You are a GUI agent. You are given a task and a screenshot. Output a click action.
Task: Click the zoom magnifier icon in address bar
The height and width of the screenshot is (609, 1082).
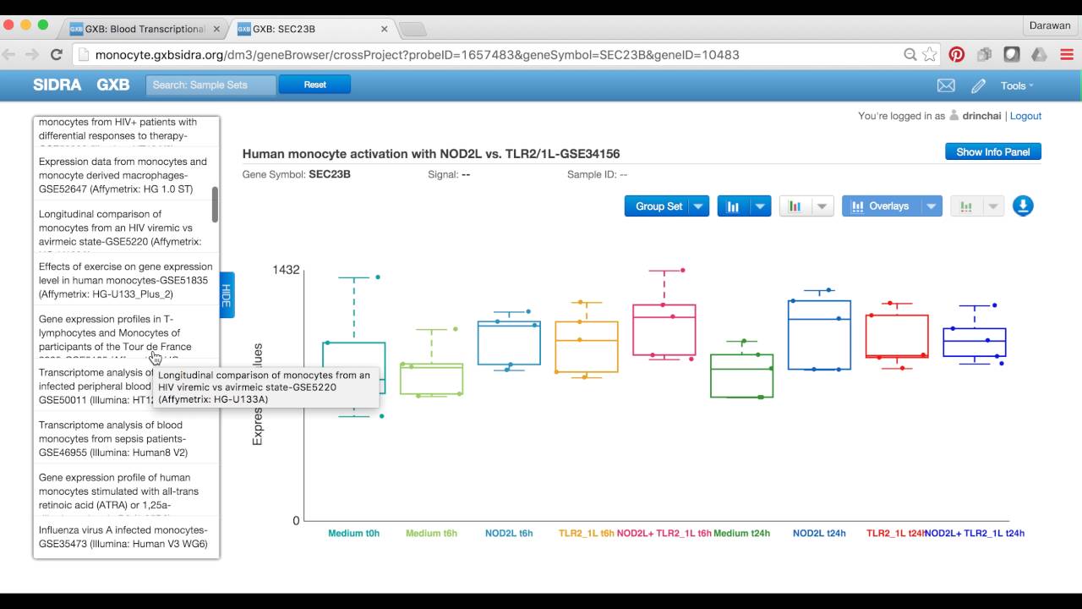[x=910, y=54]
